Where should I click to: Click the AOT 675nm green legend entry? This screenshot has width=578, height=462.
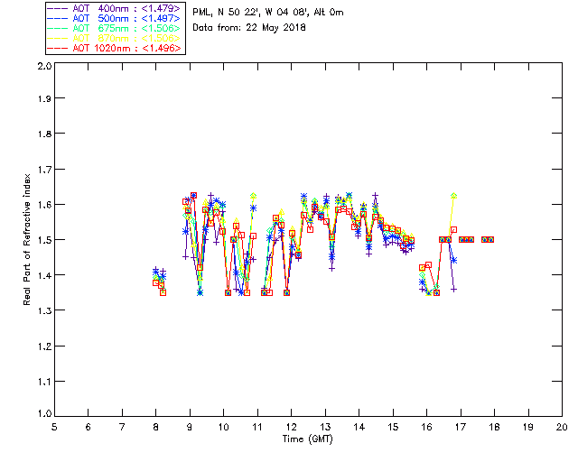[x=114, y=28]
